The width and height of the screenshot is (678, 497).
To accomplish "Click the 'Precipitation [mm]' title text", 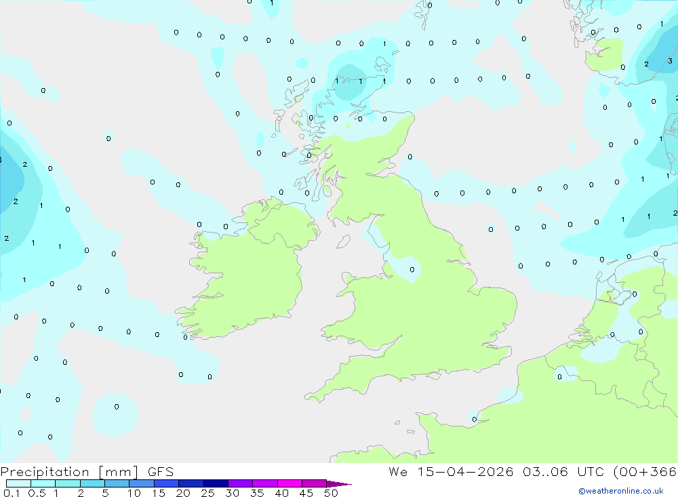I will 69,472.
